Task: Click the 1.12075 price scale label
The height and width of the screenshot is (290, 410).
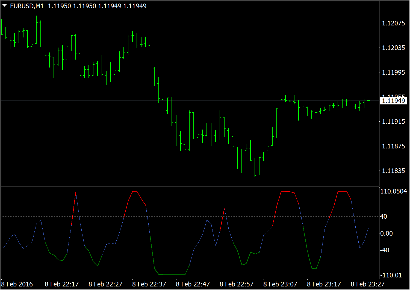Action: (393, 23)
